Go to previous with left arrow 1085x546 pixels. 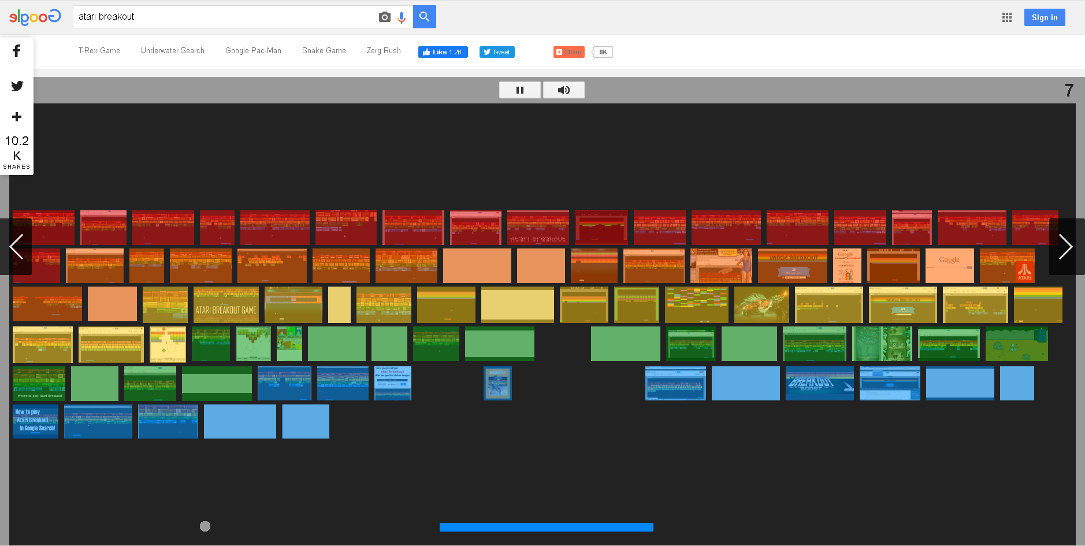point(16,247)
